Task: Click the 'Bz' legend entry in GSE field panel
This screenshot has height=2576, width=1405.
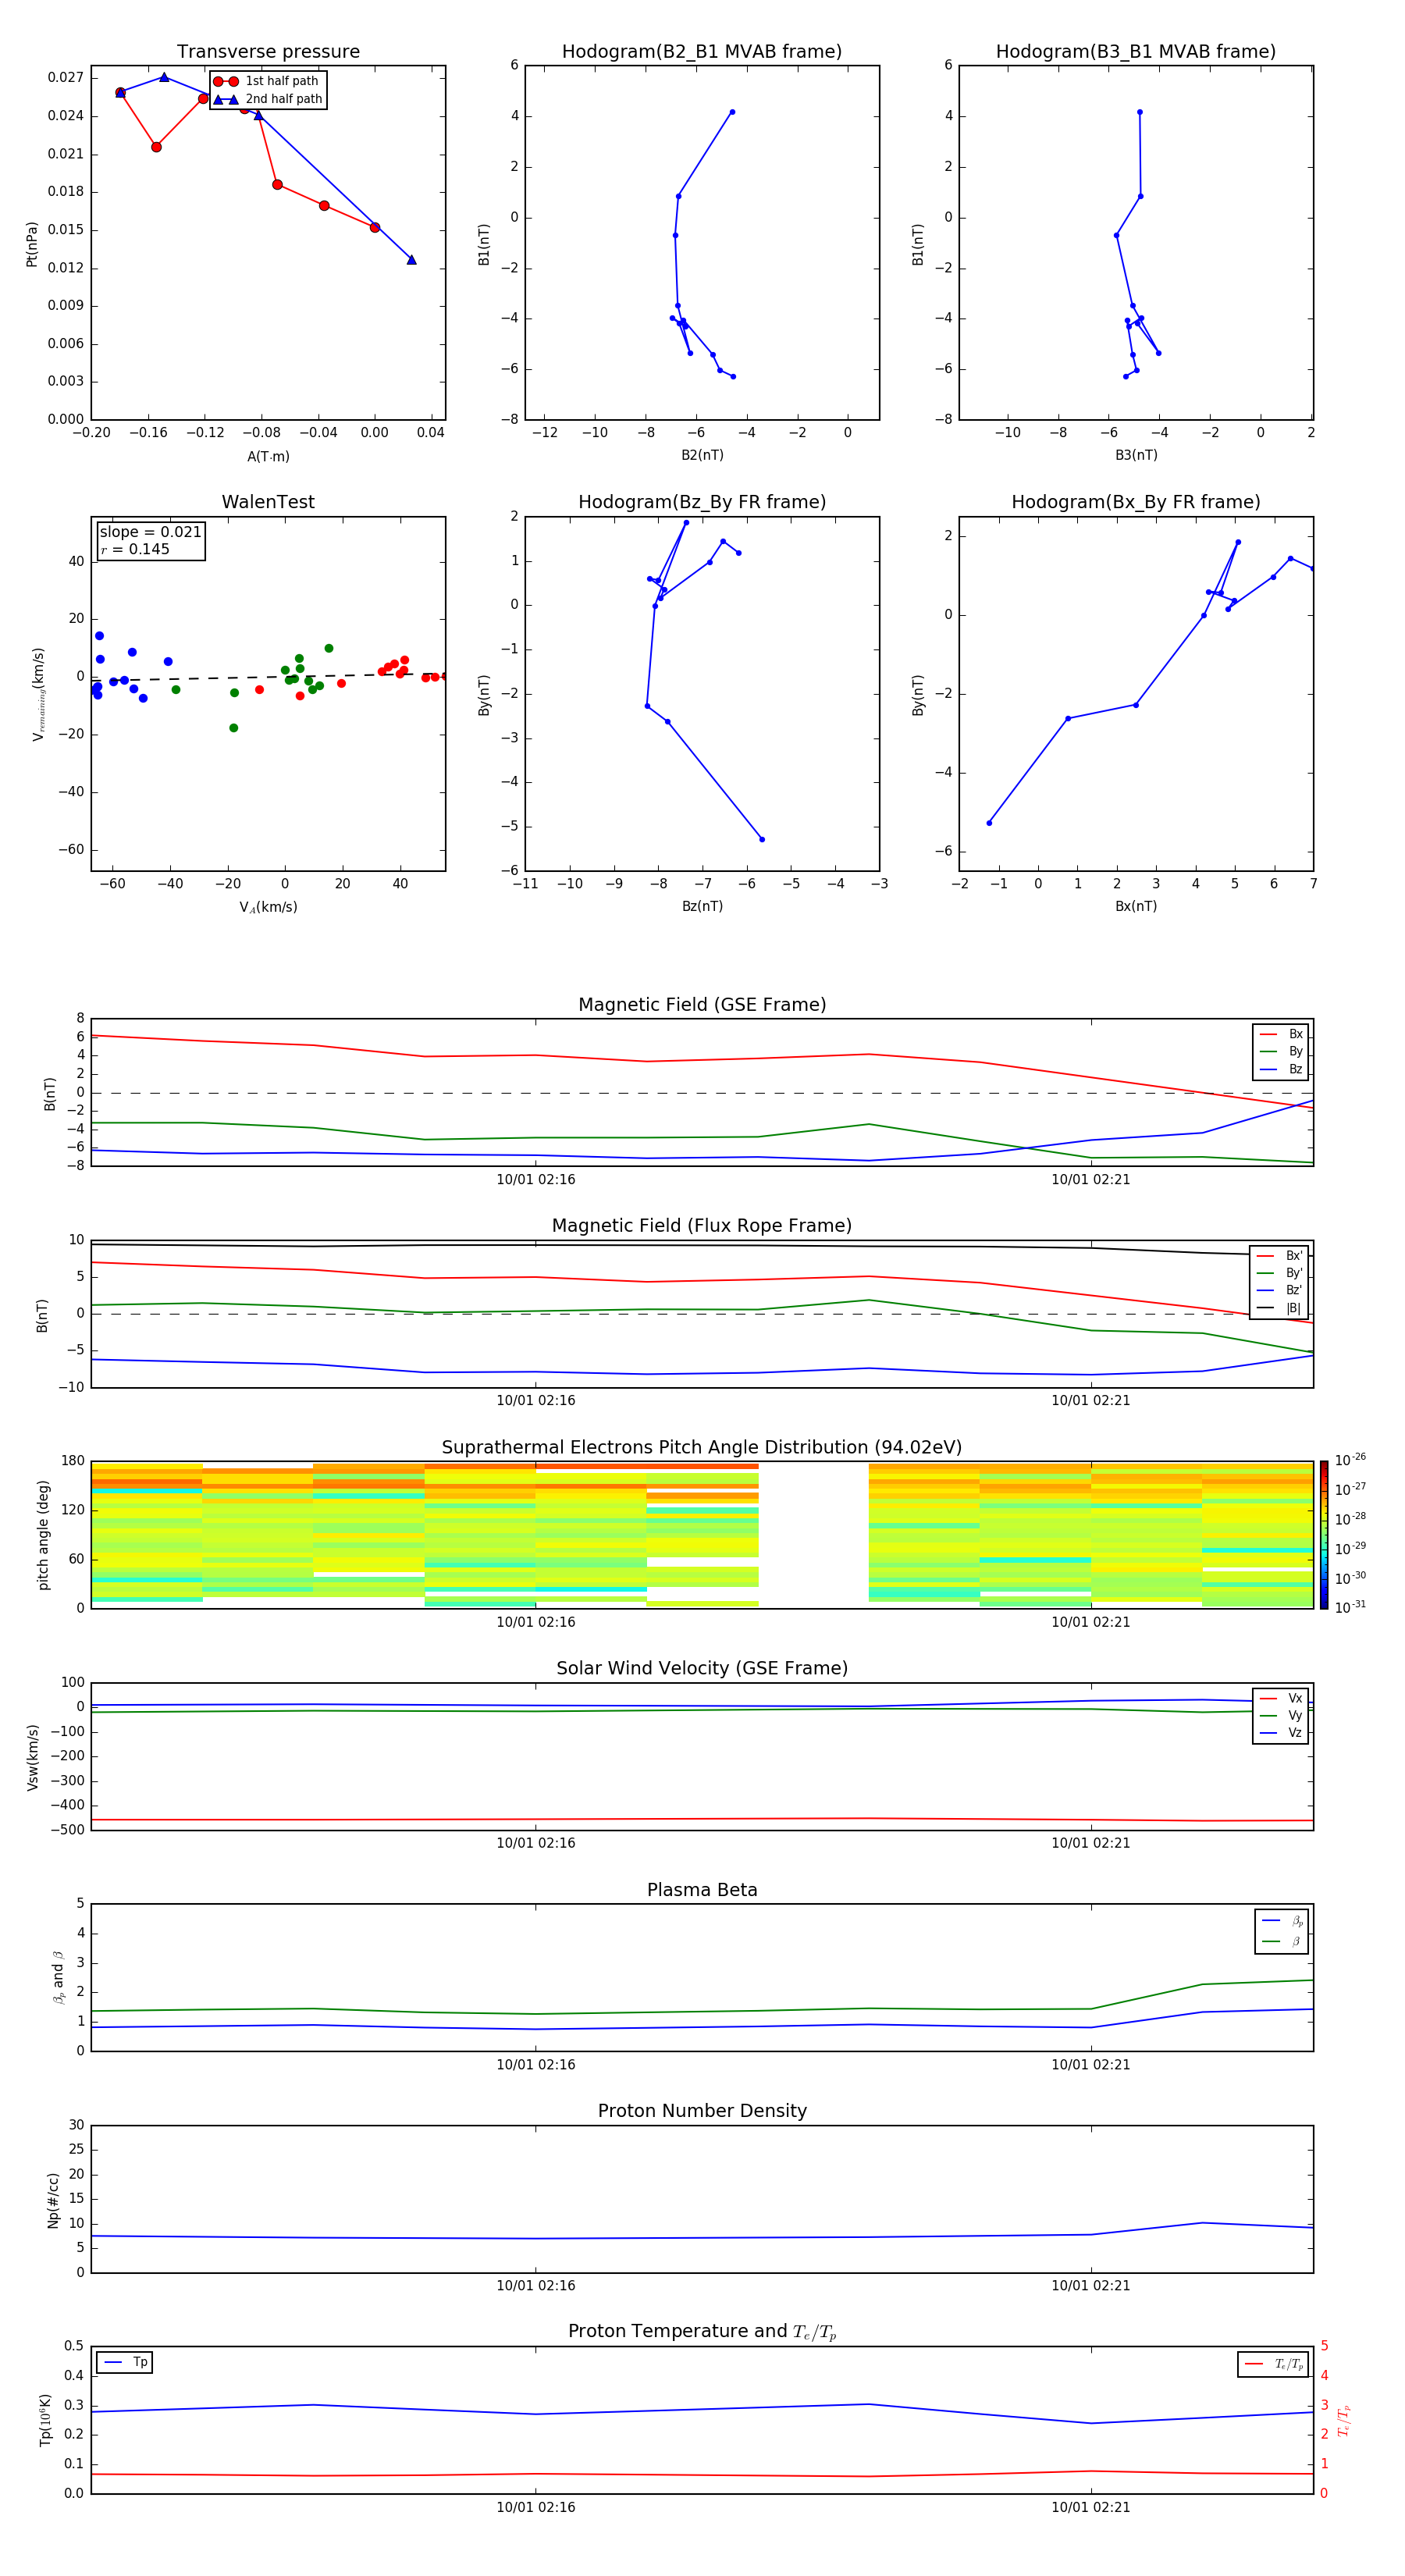Action: (1281, 1070)
